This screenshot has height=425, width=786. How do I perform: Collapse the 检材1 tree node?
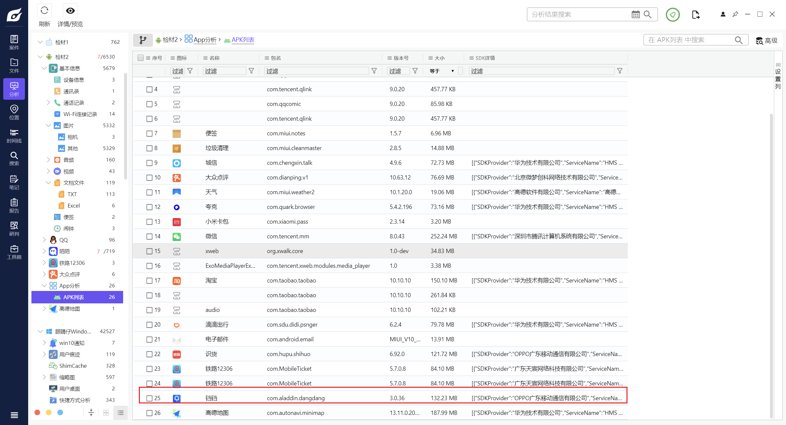[x=40, y=42]
